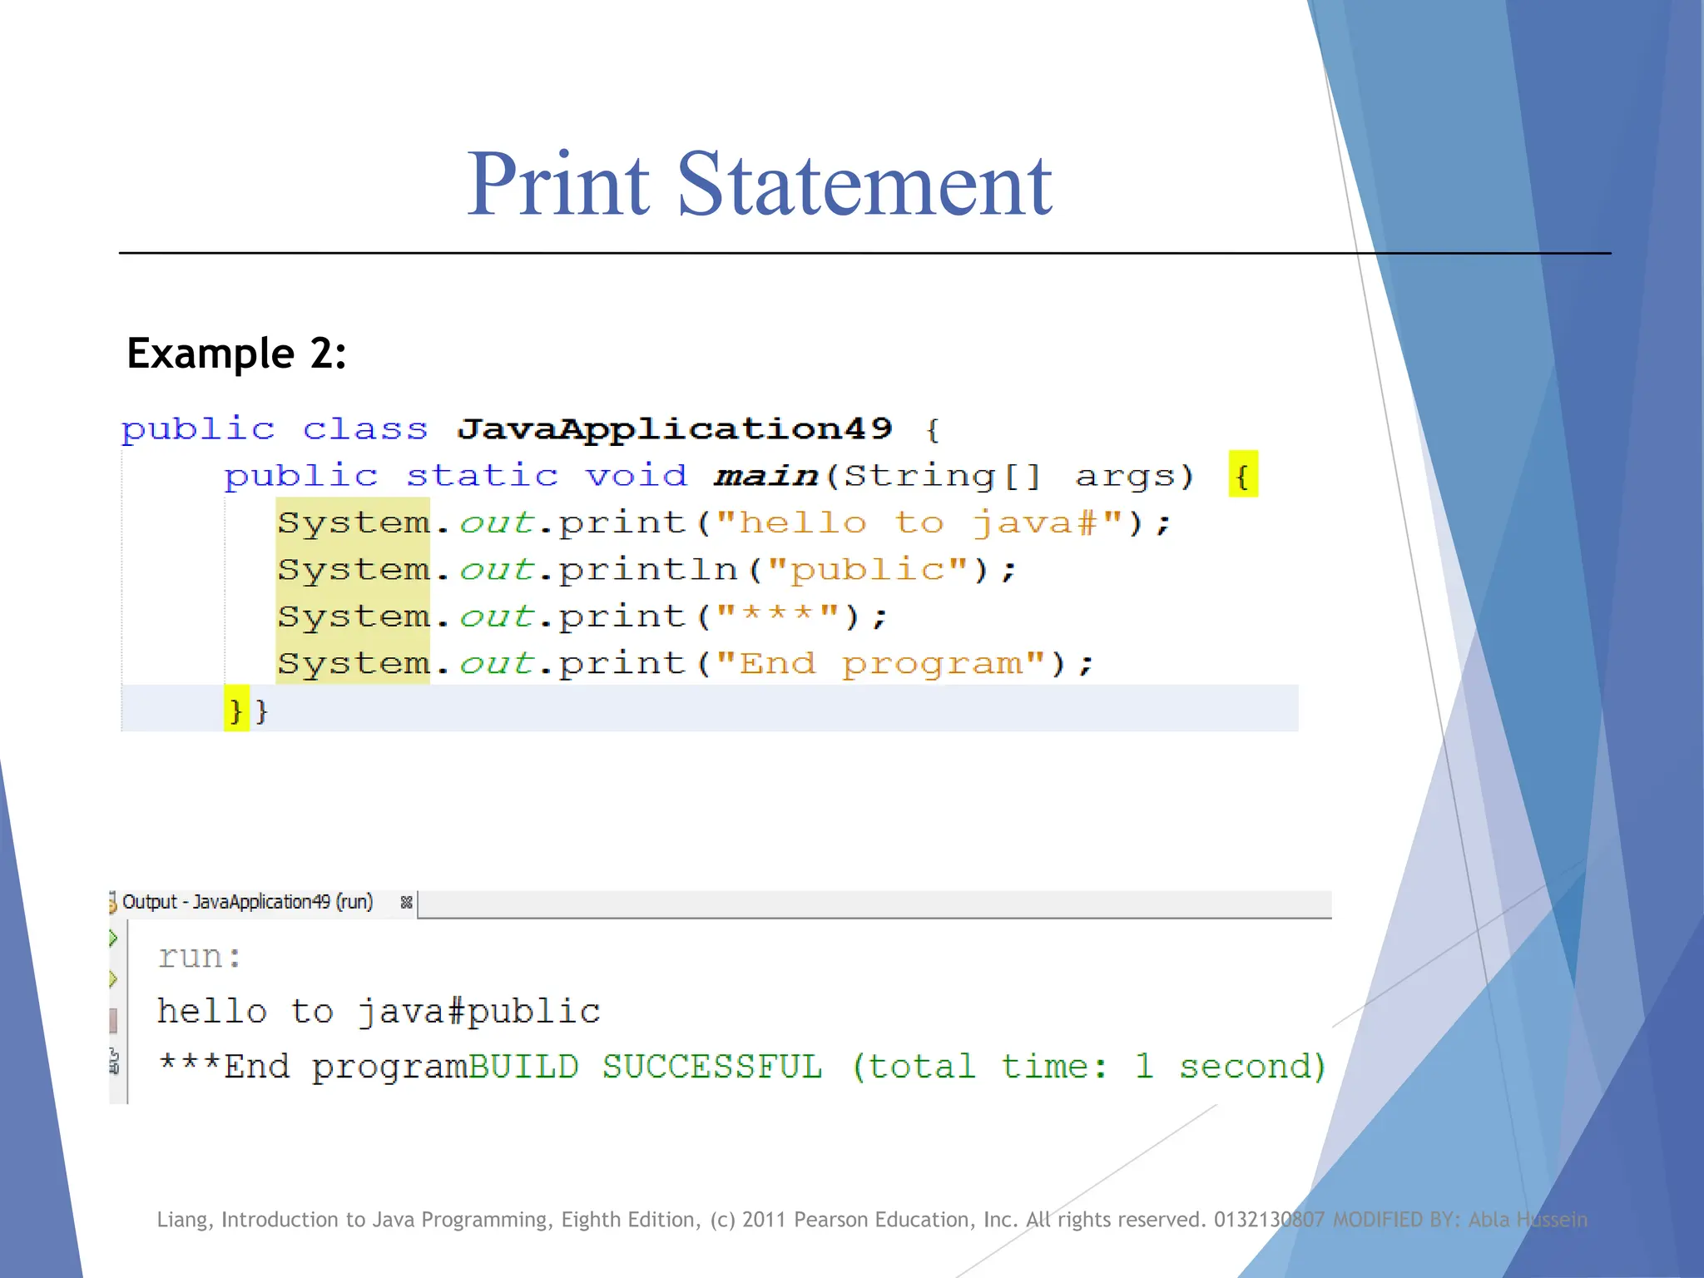Image resolution: width=1704 pixels, height=1278 pixels.
Task: Select the Output - JavaApplication49 (run) tab
Action: tap(247, 903)
